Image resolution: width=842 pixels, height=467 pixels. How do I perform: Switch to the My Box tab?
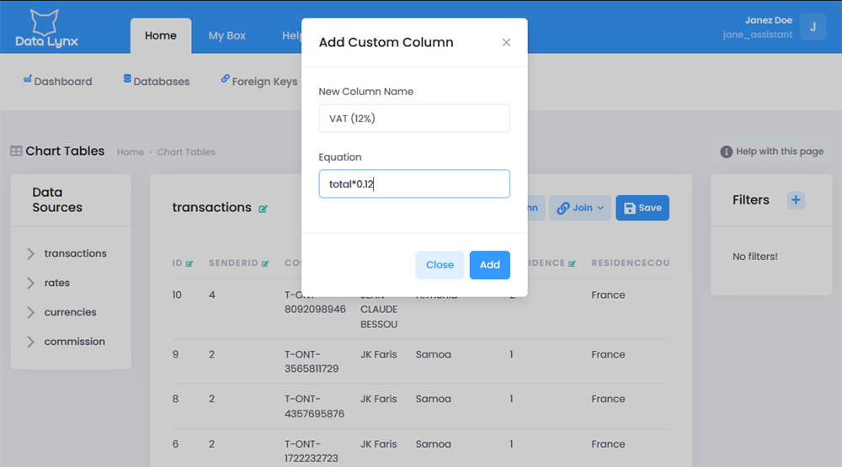coord(227,36)
